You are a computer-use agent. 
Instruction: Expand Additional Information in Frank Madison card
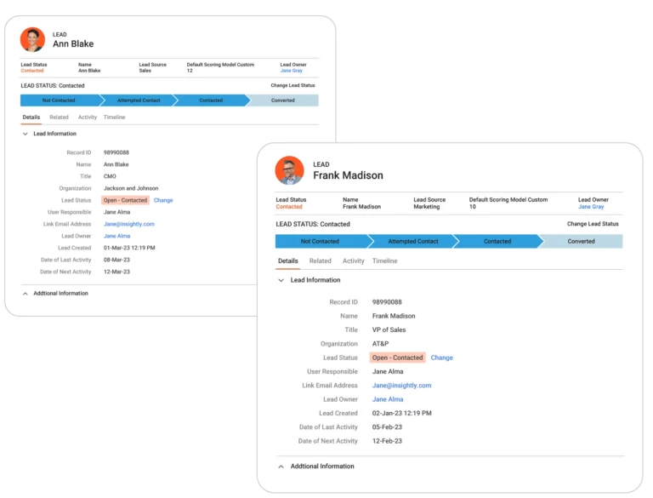coord(281,467)
